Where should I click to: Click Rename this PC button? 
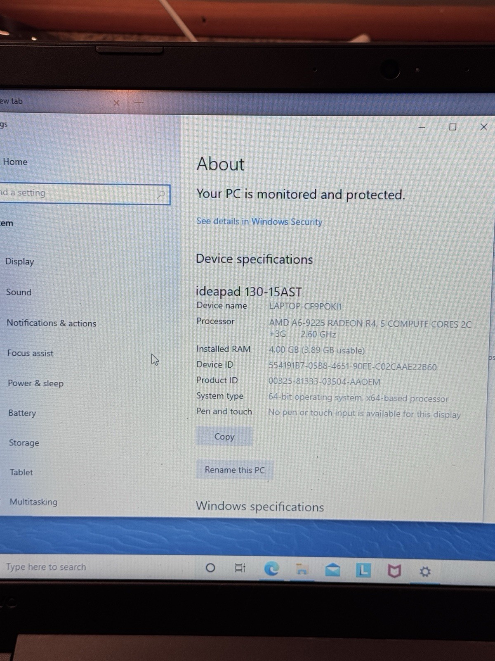click(x=235, y=470)
